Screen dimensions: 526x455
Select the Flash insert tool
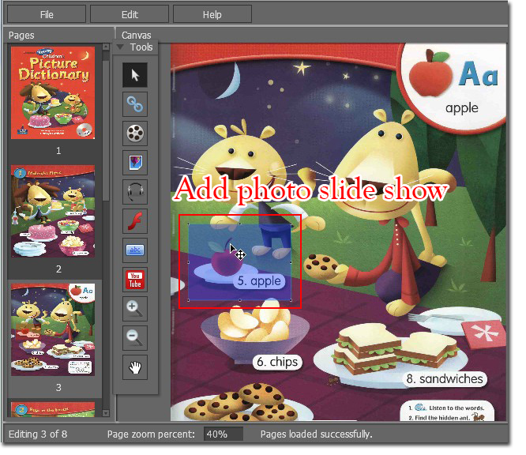point(135,221)
